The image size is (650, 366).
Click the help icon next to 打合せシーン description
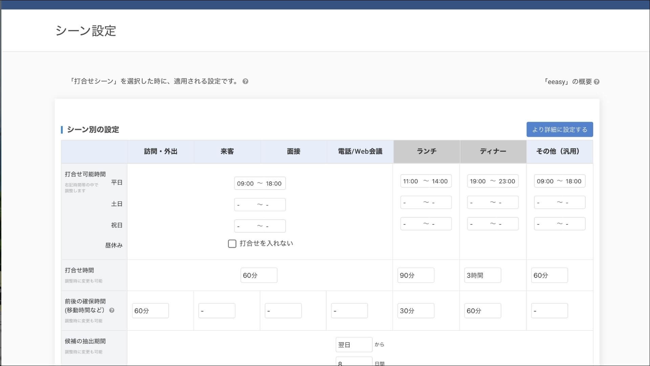tap(246, 81)
